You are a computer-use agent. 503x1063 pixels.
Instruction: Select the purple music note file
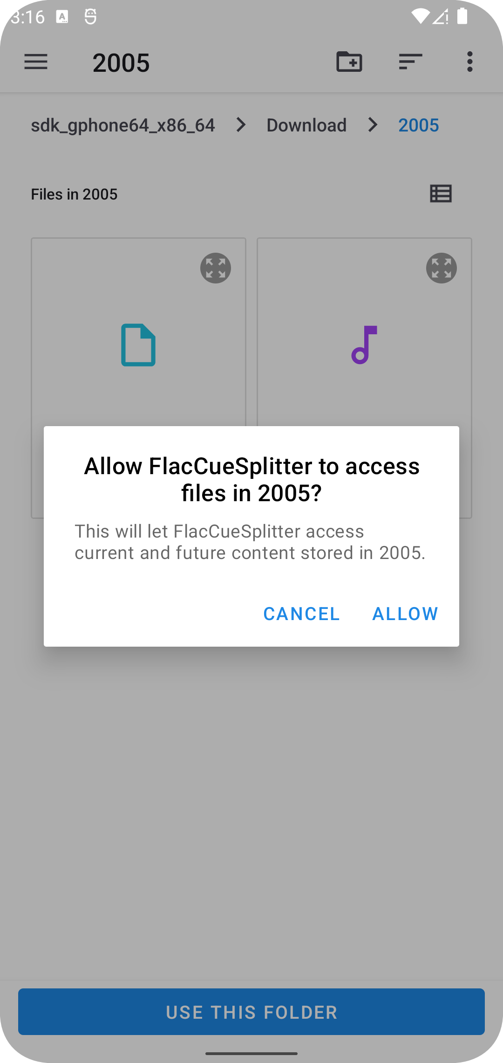364,345
